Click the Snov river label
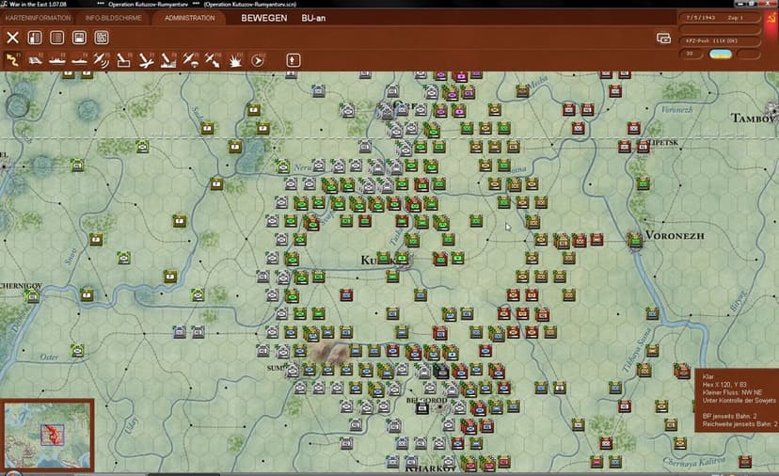779x476 pixels. (x=72, y=257)
